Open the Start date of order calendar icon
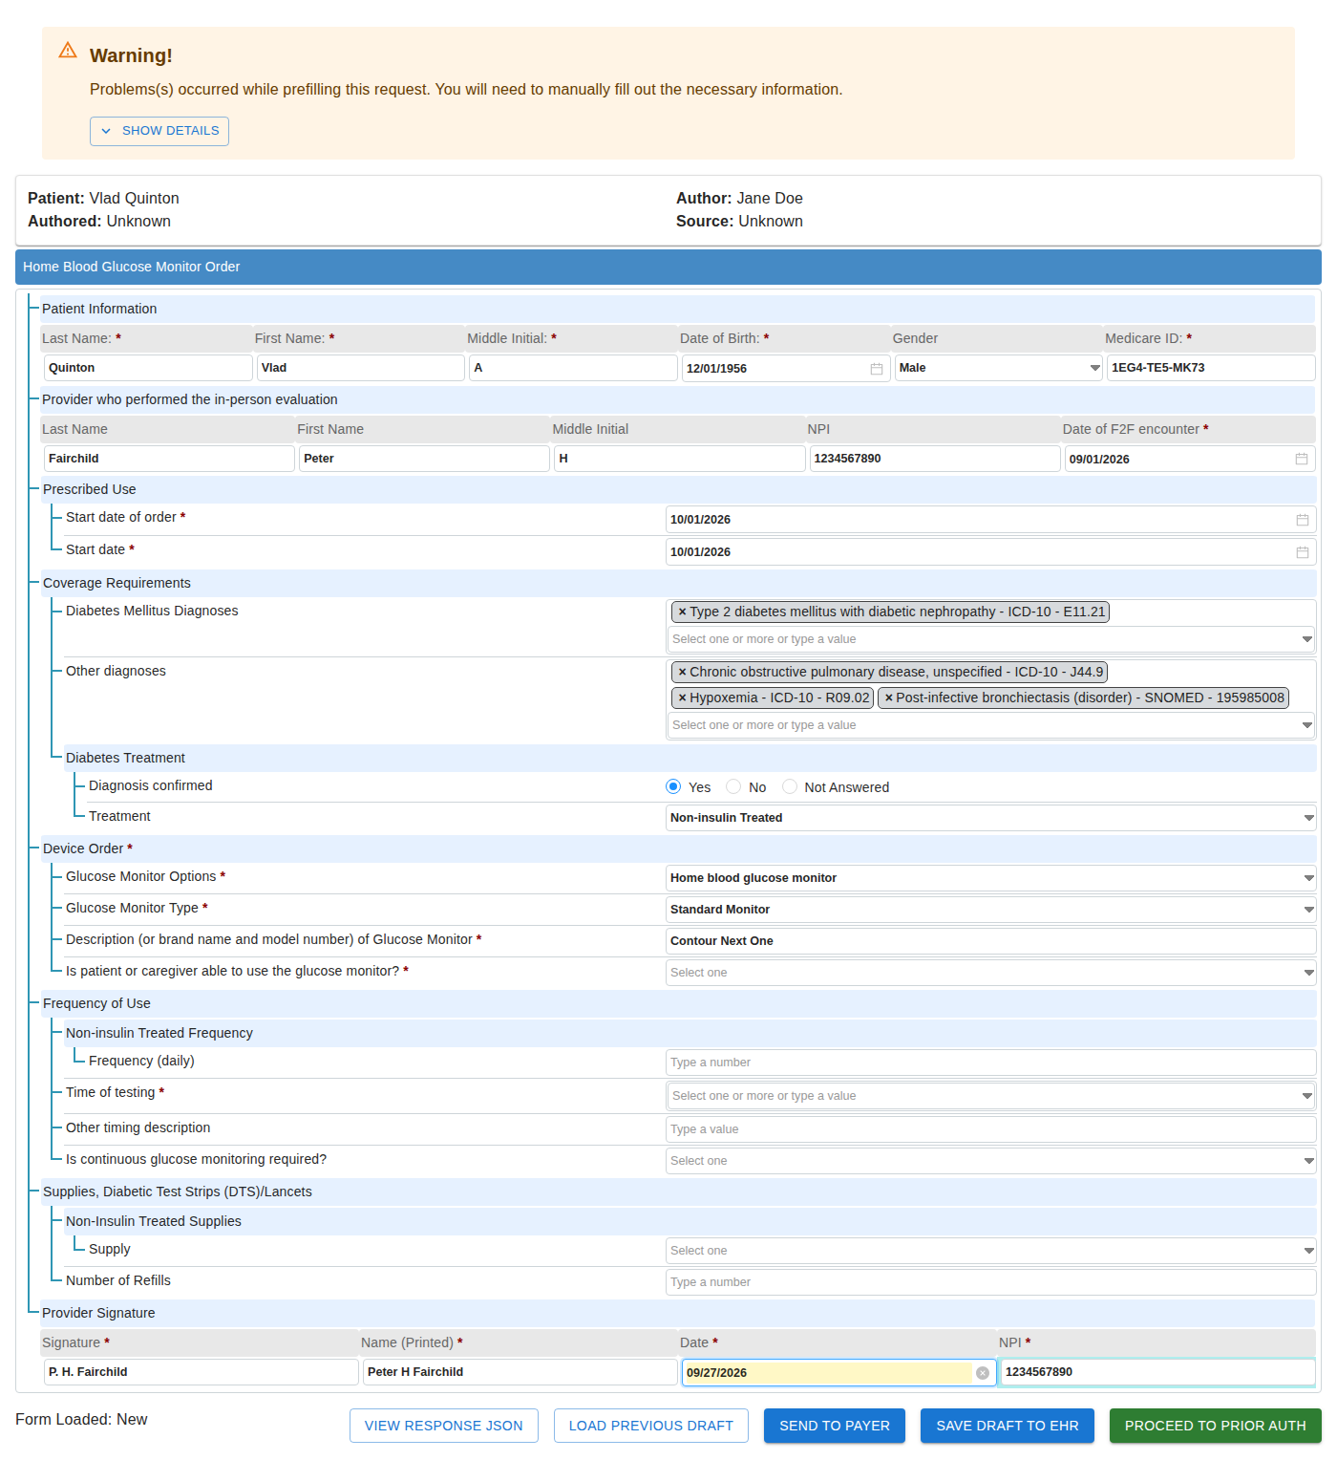1337x1460 pixels. (1302, 520)
